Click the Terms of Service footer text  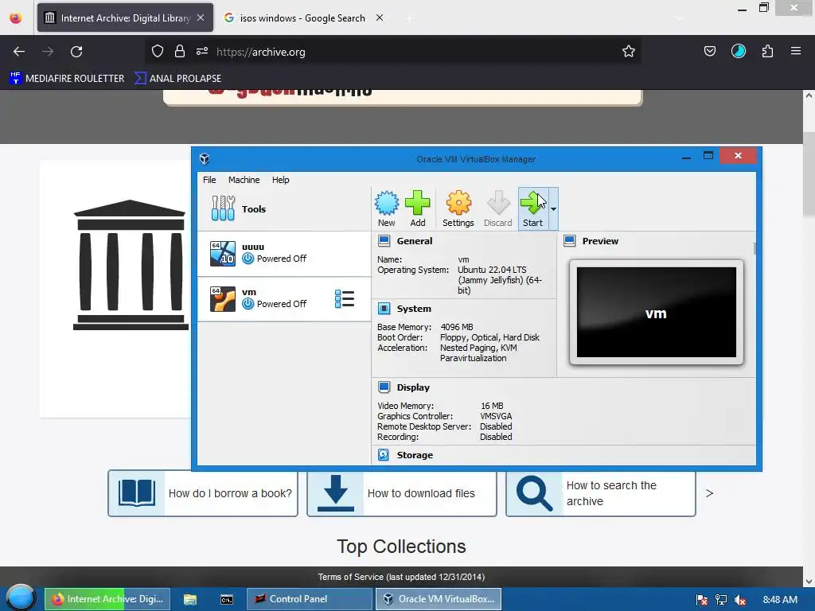point(401,577)
